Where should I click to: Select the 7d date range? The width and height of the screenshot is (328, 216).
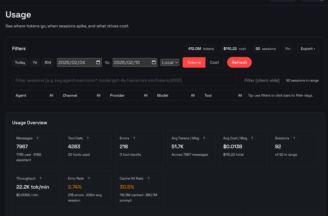click(x=35, y=62)
